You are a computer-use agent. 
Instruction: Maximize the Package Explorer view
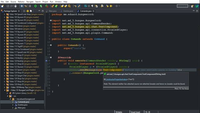click(x=43, y=11)
